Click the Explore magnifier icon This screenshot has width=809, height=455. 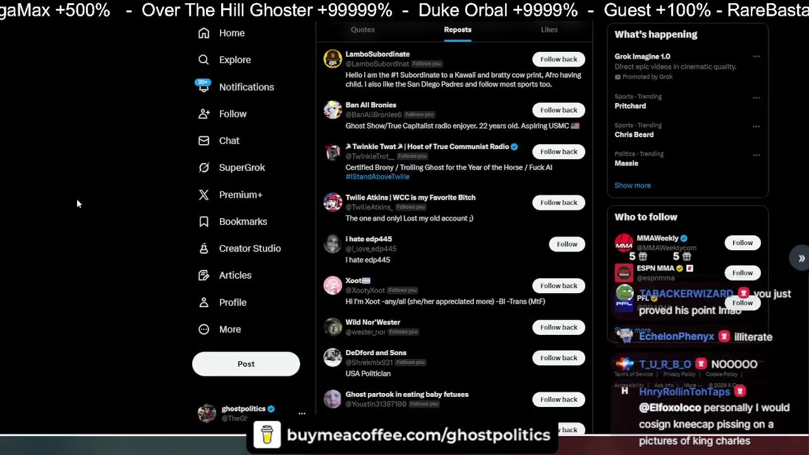tap(204, 59)
